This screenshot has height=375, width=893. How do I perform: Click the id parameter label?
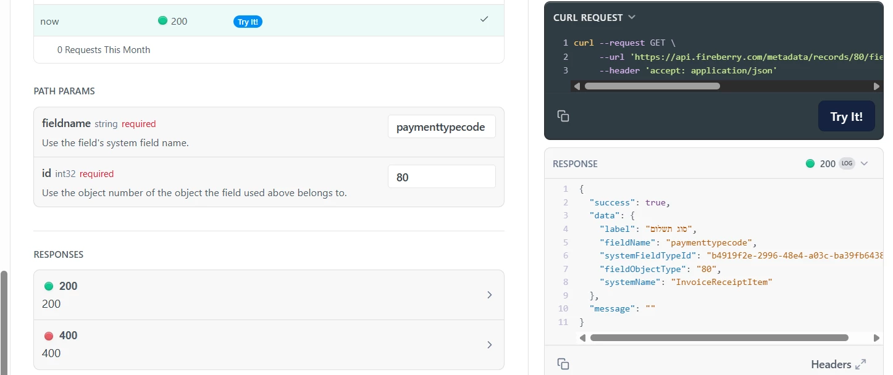pos(46,173)
